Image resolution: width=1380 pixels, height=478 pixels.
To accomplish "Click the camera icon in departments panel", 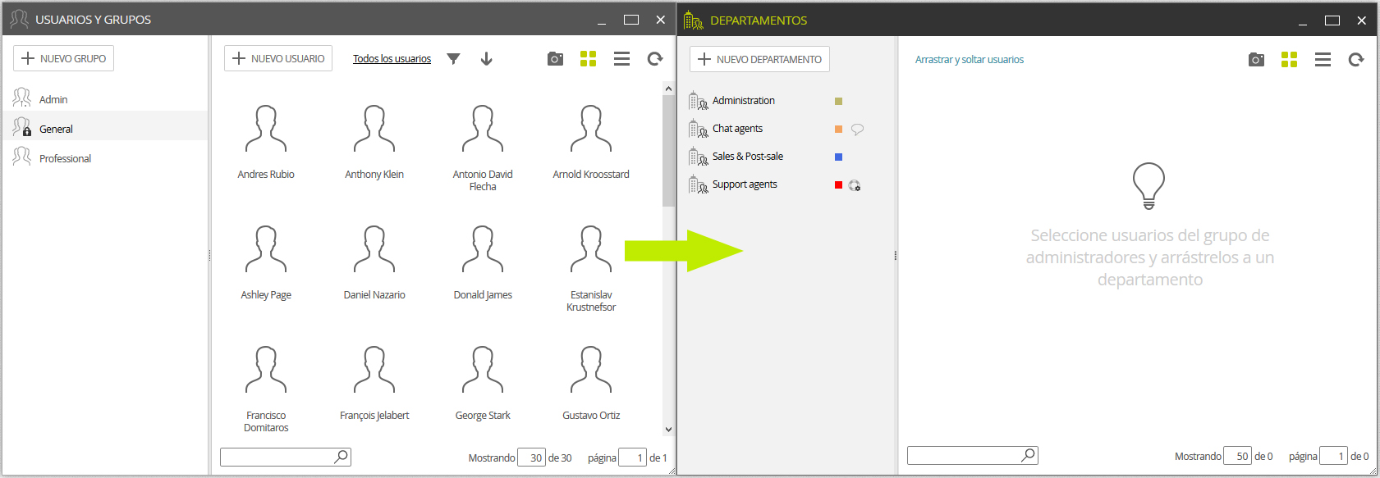I will tap(1256, 59).
